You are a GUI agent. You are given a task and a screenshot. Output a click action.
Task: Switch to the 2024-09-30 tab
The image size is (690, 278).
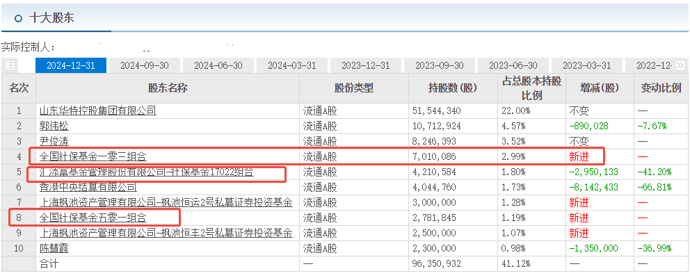145,65
